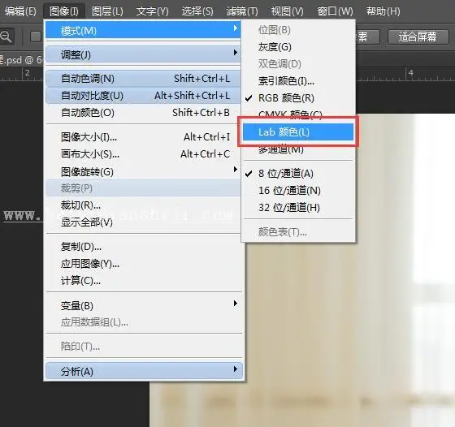Click the .psd document tab
The height and width of the screenshot is (427, 455).
coord(21,60)
